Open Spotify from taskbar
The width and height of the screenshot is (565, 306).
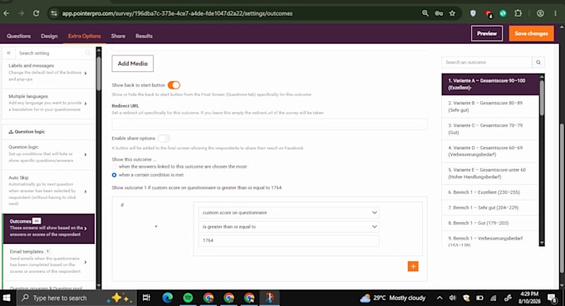pyautogui.click(x=188, y=298)
